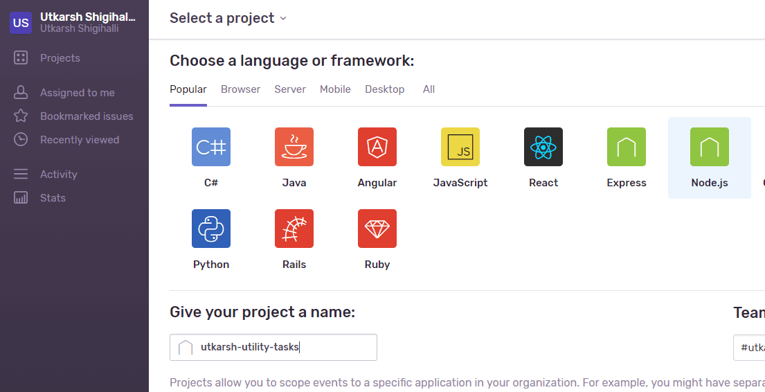The height and width of the screenshot is (392, 765).
Task: Open the Select a project dropdown
Action: click(x=228, y=18)
